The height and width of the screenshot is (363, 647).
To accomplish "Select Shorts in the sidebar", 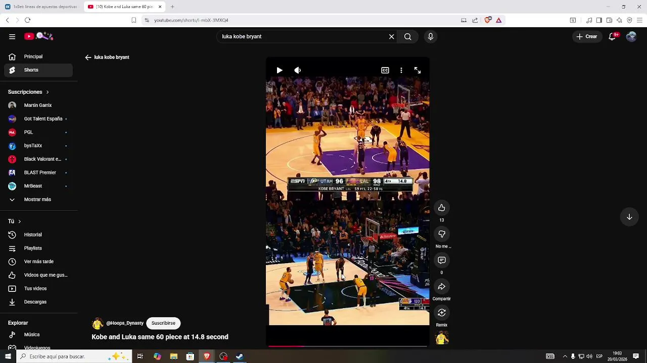I will pyautogui.click(x=38, y=70).
